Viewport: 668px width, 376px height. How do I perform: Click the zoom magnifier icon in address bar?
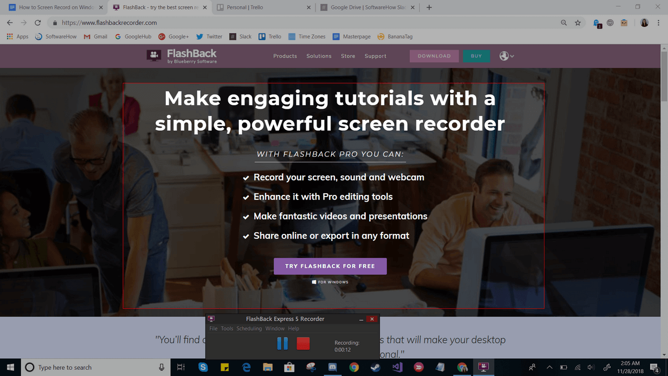pyautogui.click(x=564, y=23)
